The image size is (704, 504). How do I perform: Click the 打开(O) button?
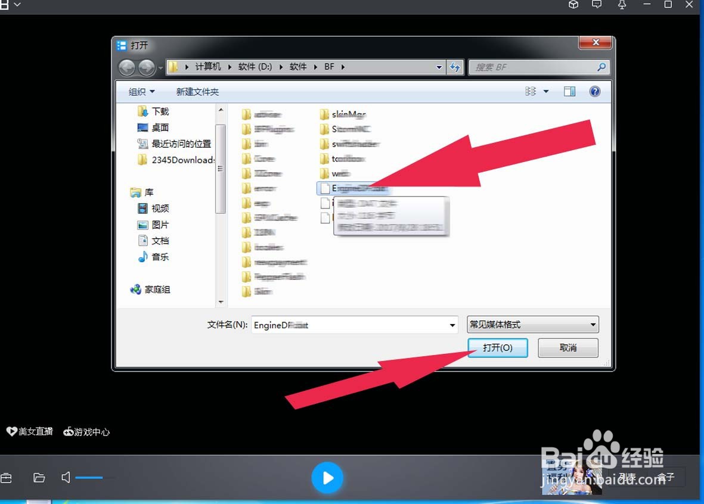[x=498, y=348]
